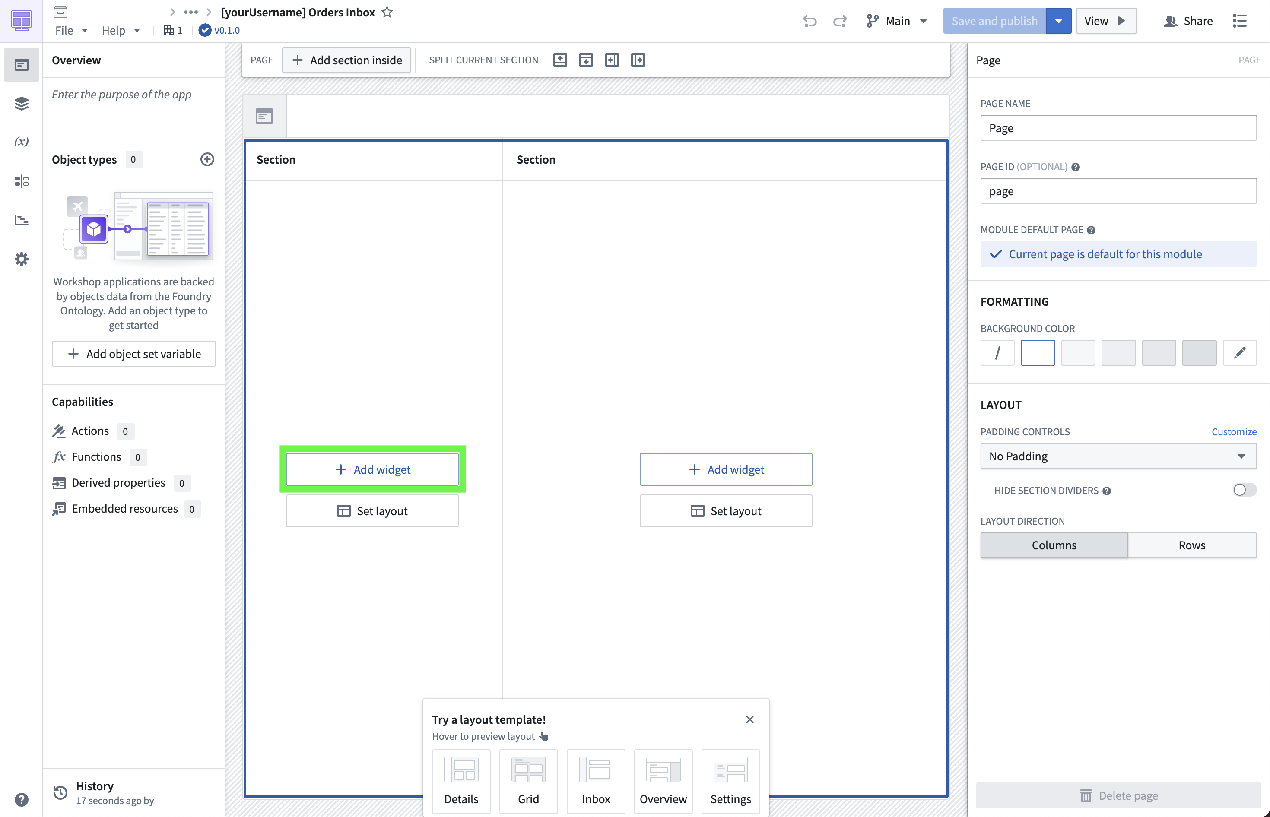Toggle Hide Section Dividers switch
Viewport: 1270px width, 817px height.
click(x=1244, y=490)
